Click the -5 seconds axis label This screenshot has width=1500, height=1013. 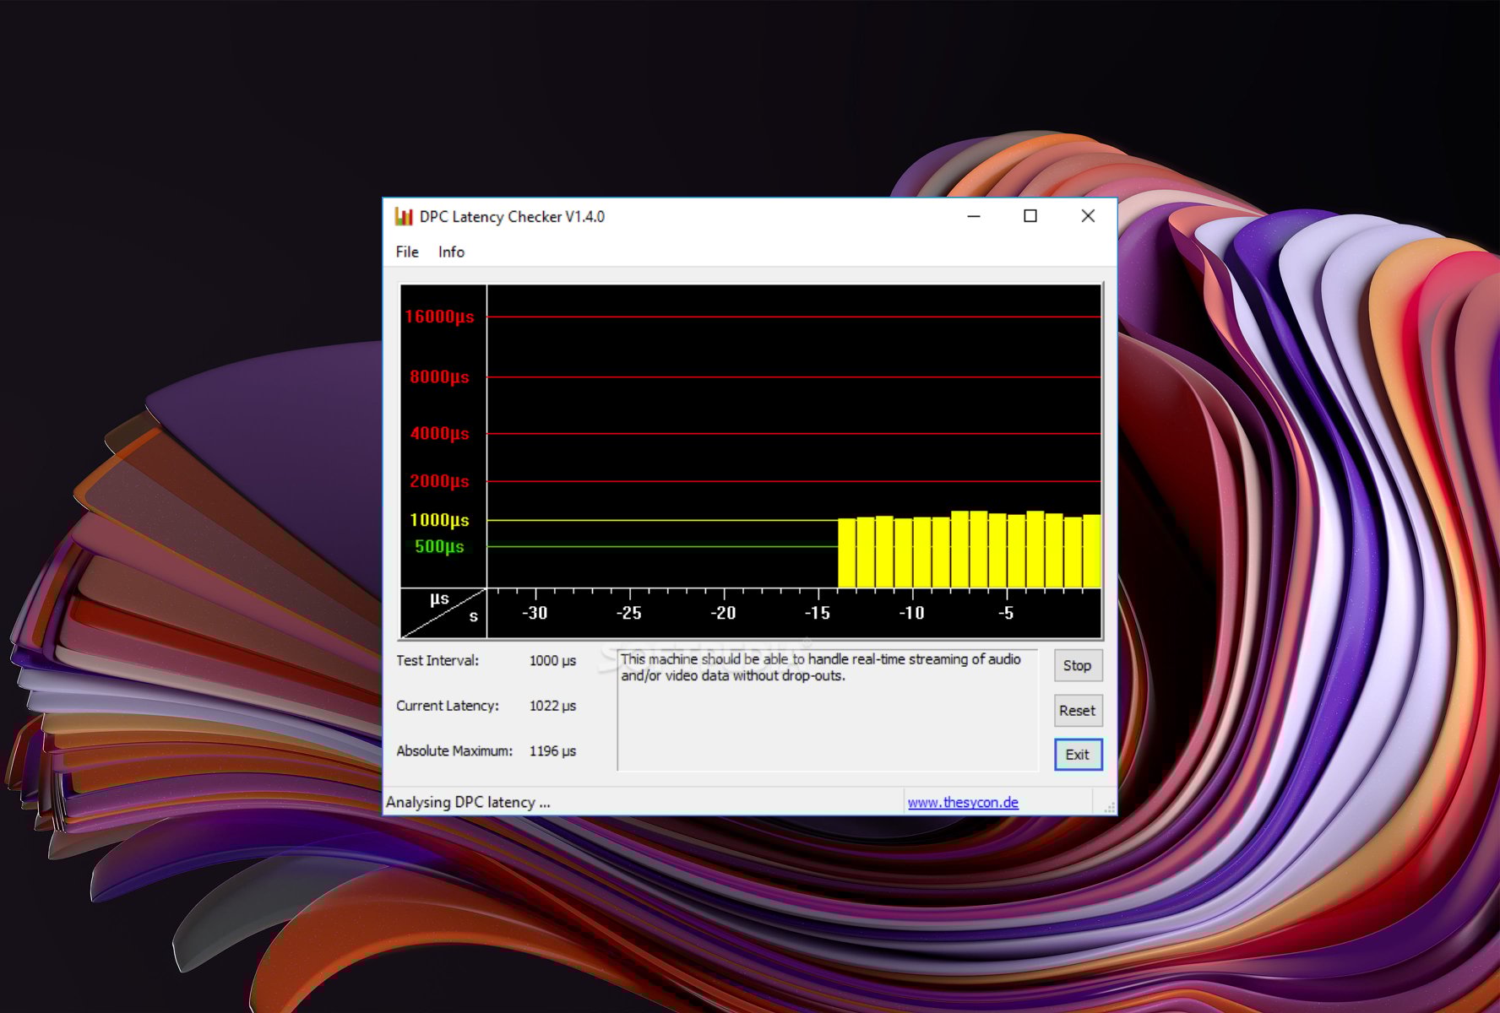[x=1005, y=614]
